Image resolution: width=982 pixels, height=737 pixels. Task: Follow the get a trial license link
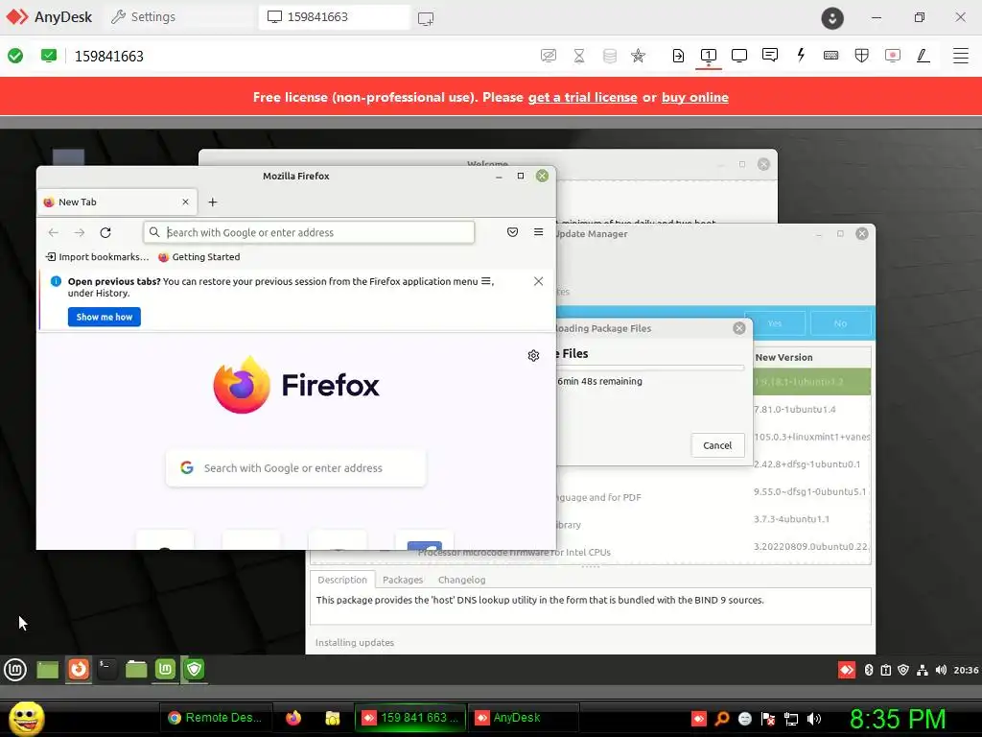[582, 97]
